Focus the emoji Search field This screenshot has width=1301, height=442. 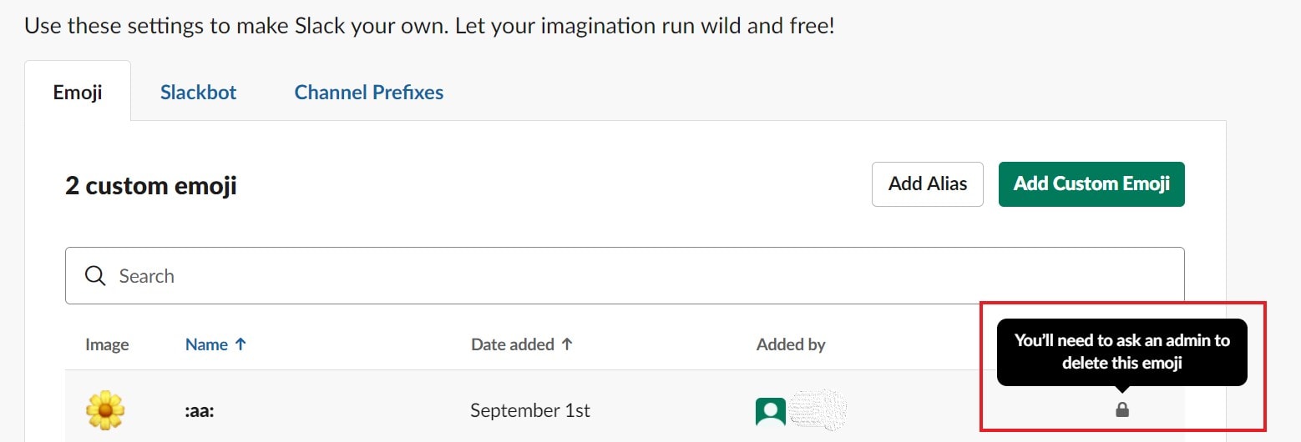click(x=625, y=276)
